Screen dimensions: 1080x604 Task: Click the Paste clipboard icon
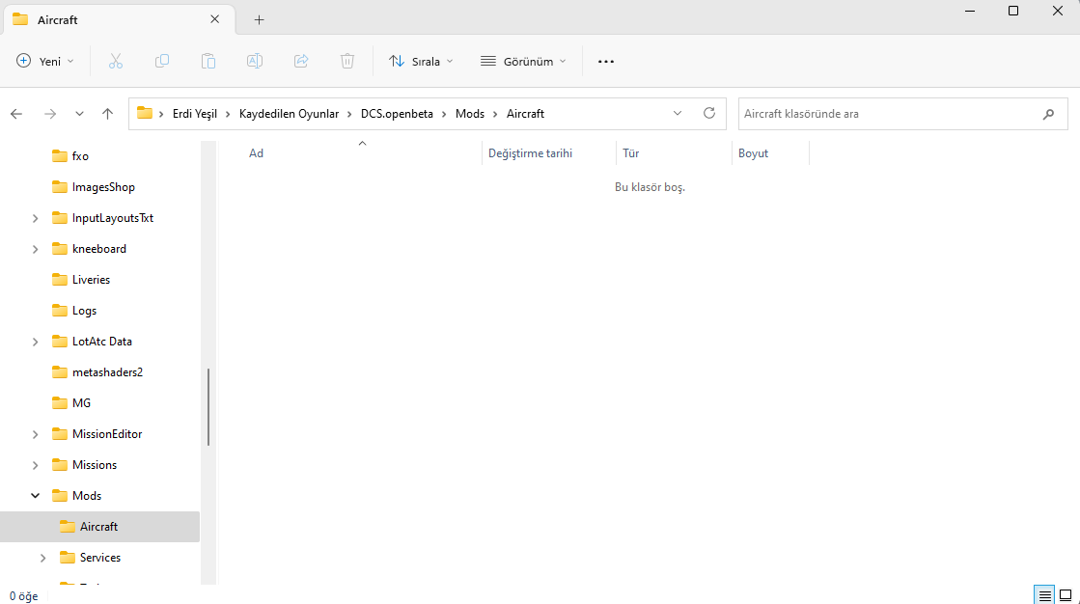208,62
